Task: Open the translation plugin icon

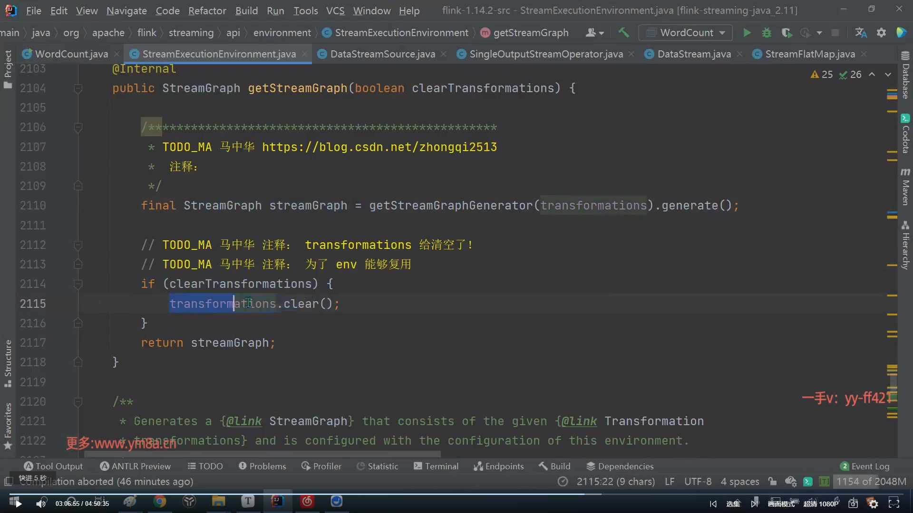Action: click(x=861, y=33)
